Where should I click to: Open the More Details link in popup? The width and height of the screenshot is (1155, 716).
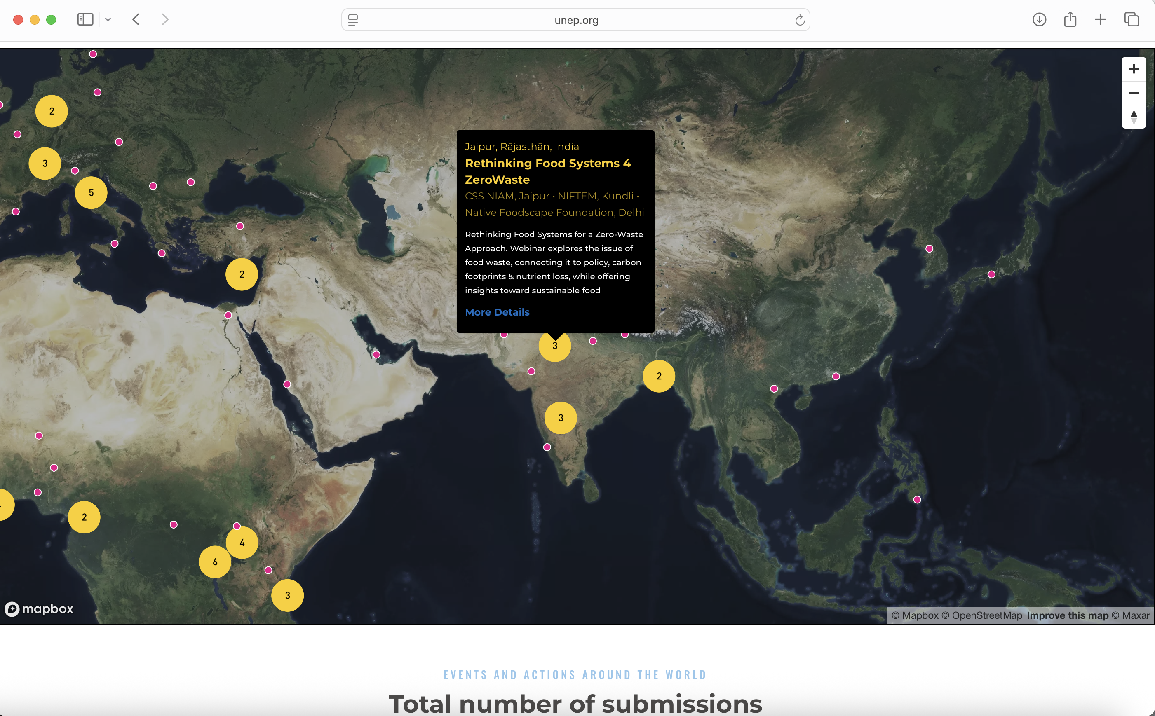pos(497,312)
